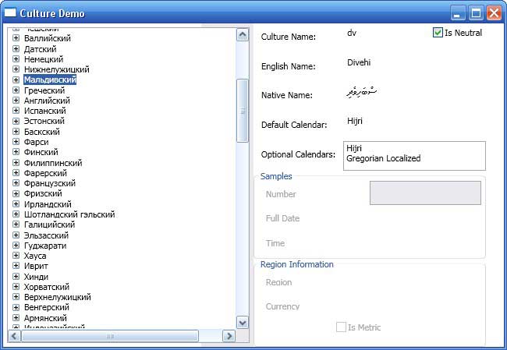The width and height of the screenshot is (507, 350).
Task: Select Мальдивский language item
Action: 50,80
